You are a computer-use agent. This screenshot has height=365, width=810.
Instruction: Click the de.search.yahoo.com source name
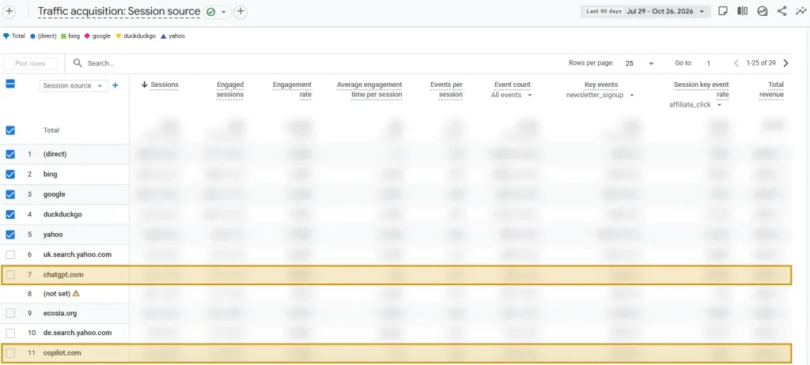[78, 333]
